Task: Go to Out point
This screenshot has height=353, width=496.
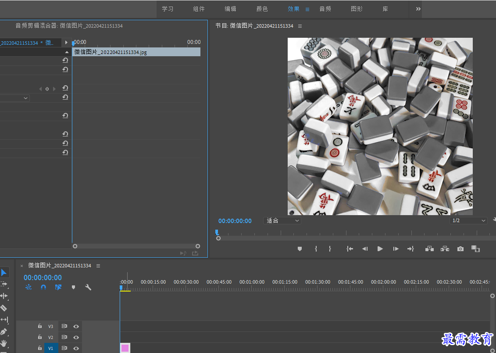Action: pos(410,249)
